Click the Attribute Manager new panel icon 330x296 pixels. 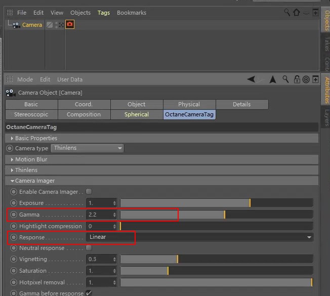pos(315,79)
